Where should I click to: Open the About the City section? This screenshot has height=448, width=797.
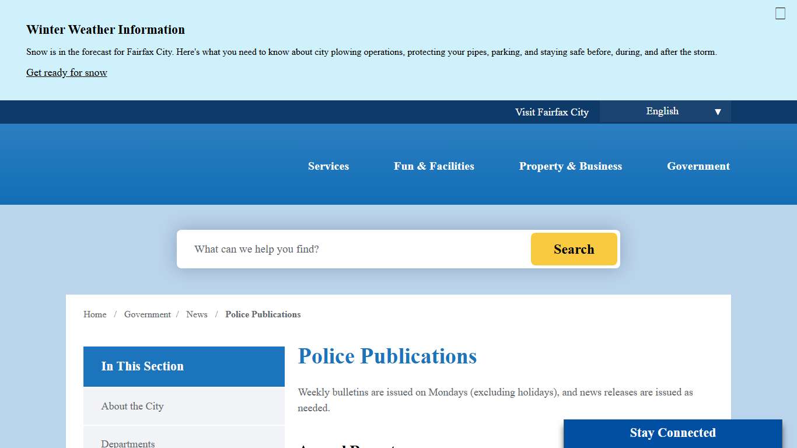pos(132,406)
